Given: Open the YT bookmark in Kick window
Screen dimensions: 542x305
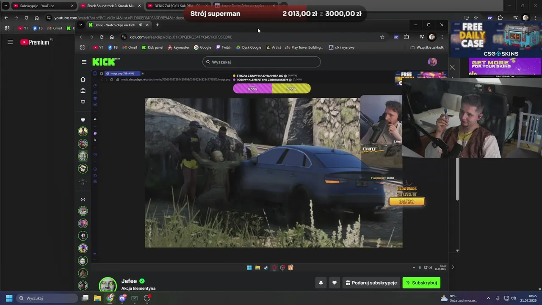Looking at the screenshot, I should (98, 47).
